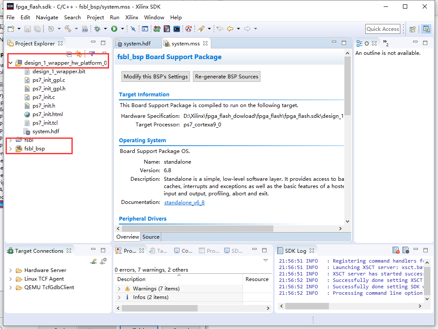This screenshot has width=438, height=329.
Task: Open the File menu
Action: tap(10, 17)
